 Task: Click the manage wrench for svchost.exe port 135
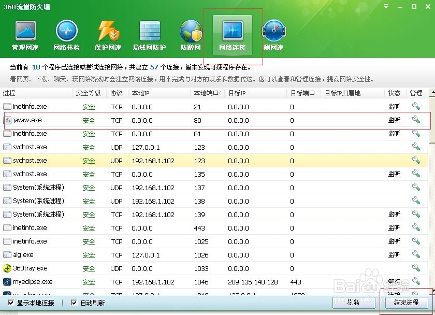click(416, 174)
